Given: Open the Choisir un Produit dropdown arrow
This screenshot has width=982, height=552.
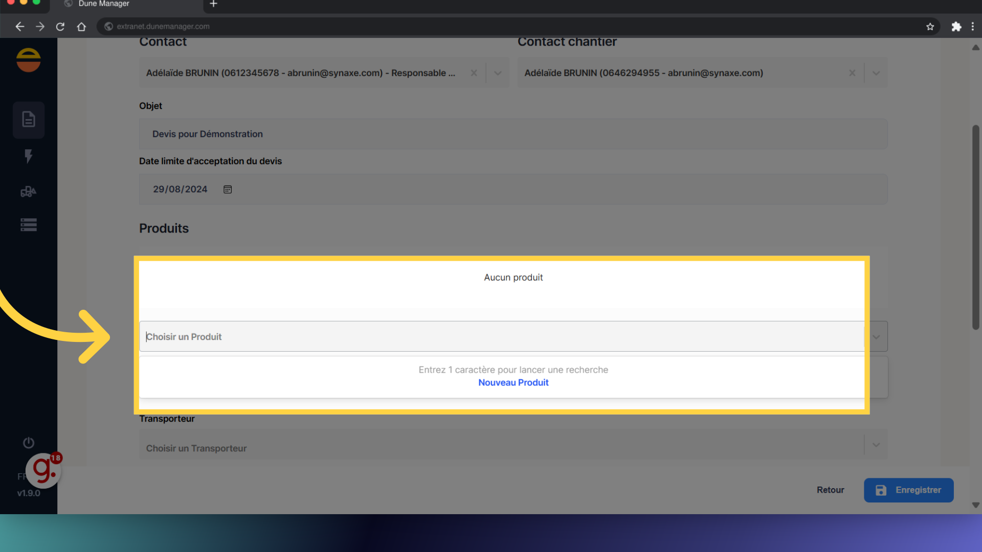Looking at the screenshot, I should [876, 337].
